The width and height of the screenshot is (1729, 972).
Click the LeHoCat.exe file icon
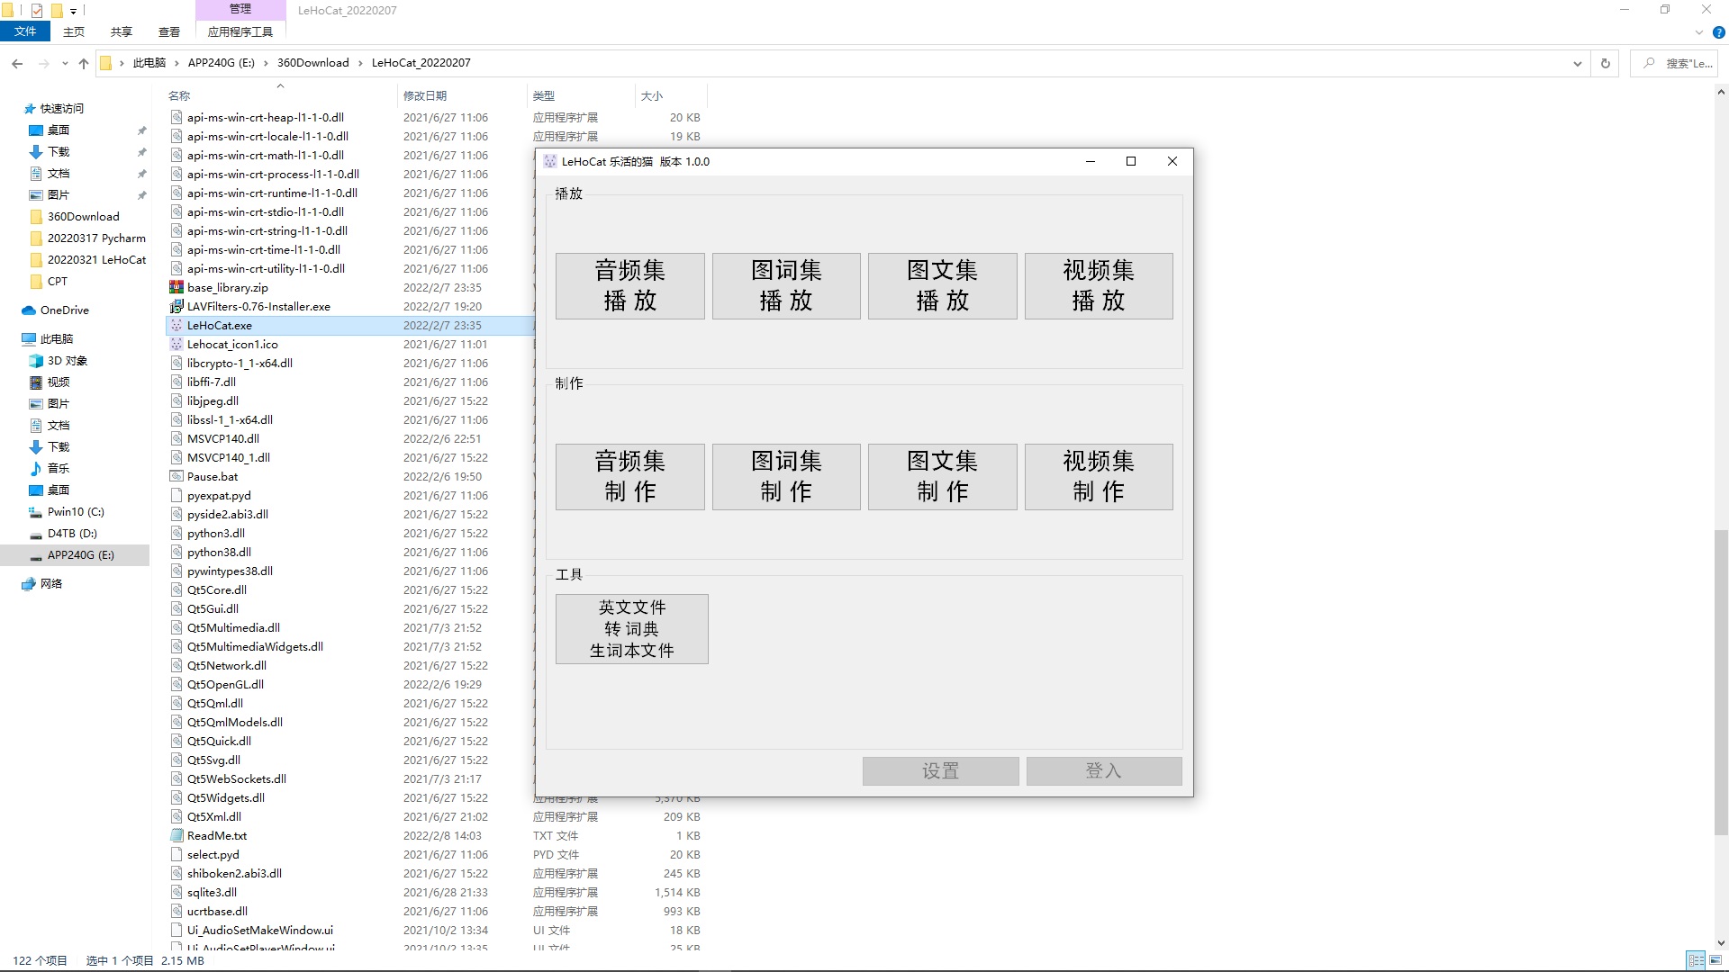click(177, 326)
